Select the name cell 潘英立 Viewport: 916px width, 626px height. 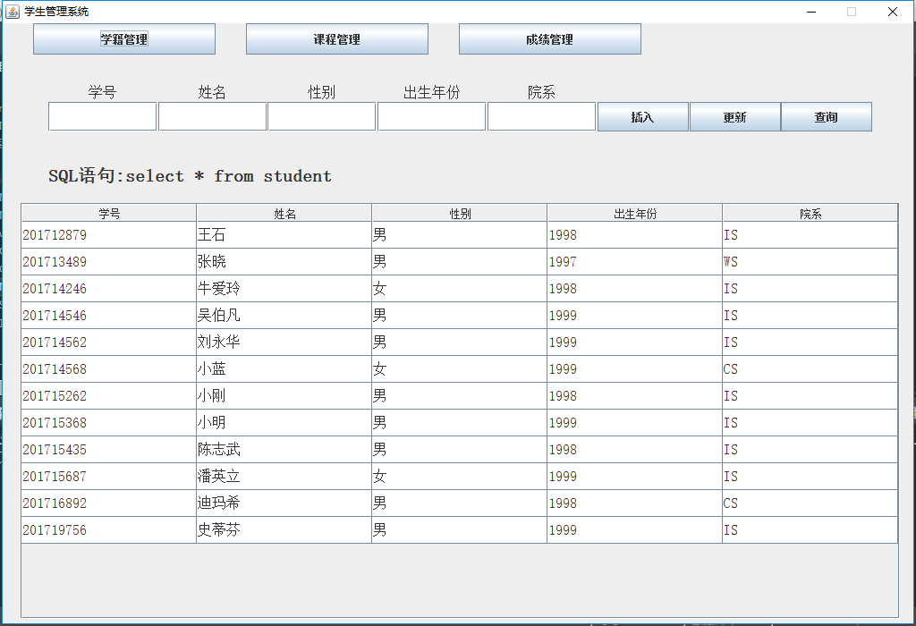(x=284, y=477)
